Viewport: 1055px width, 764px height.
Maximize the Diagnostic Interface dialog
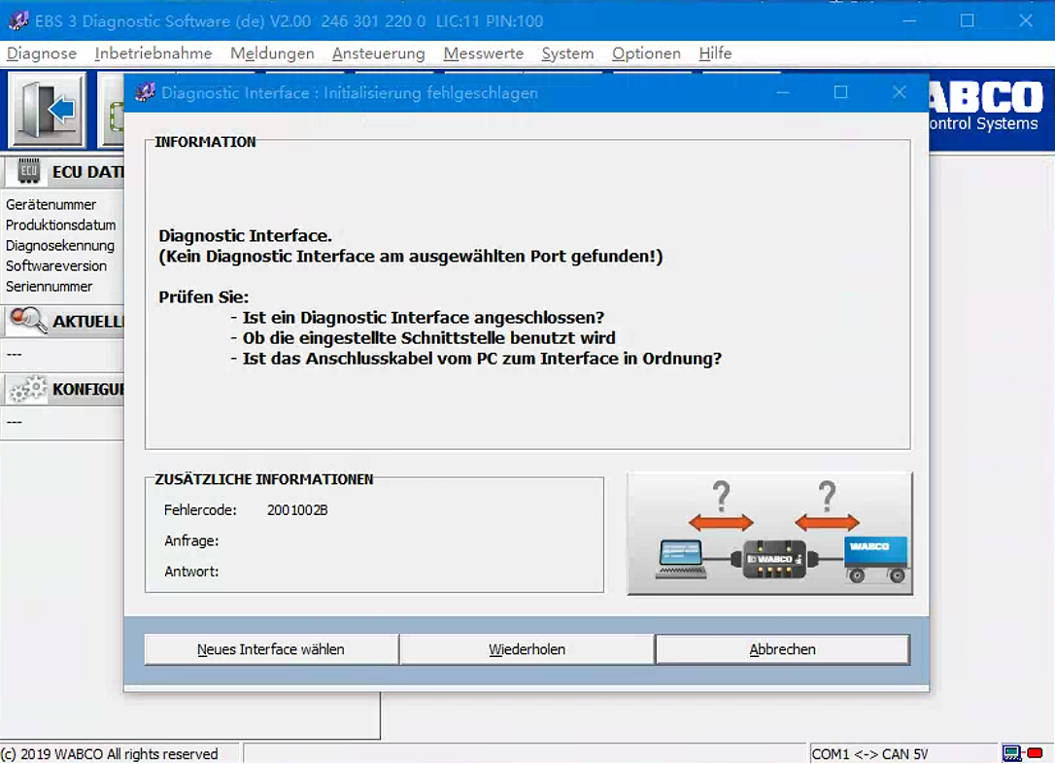coord(840,92)
